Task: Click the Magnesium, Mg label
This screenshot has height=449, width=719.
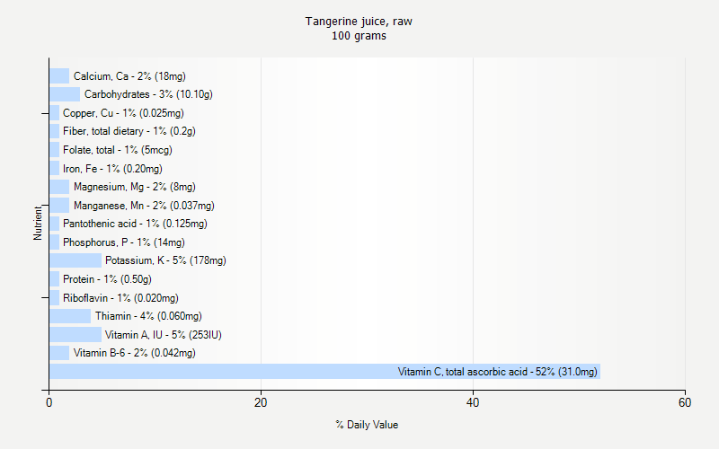Action: pos(134,187)
